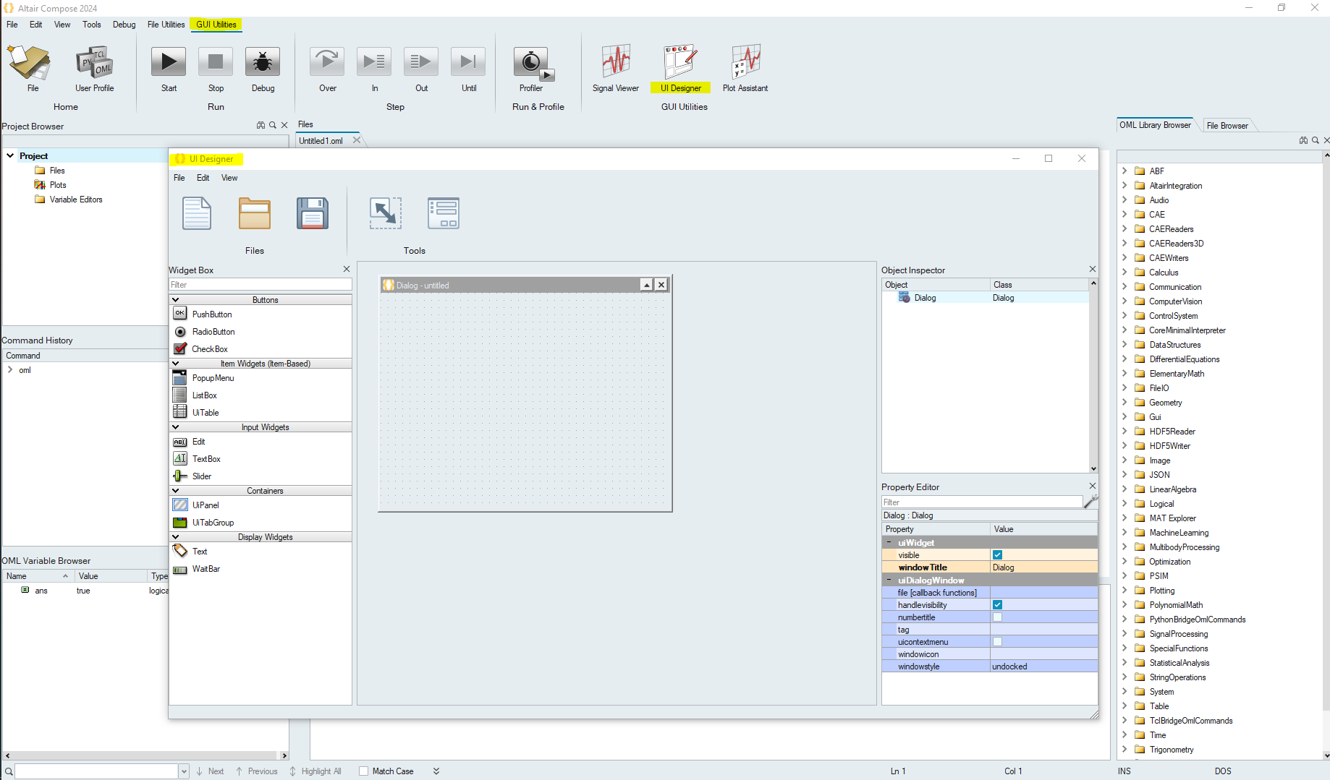
Task: Click the Debug bug icon
Action: pyautogui.click(x=263, y=62)
